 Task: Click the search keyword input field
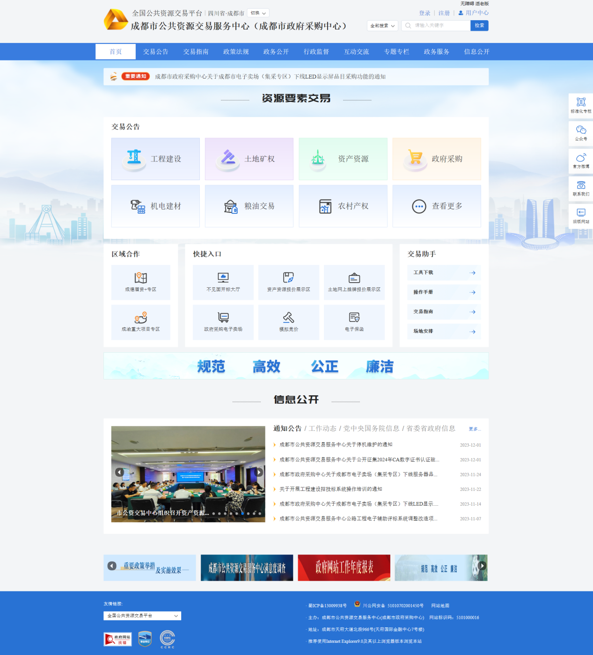tap(436, 26)
